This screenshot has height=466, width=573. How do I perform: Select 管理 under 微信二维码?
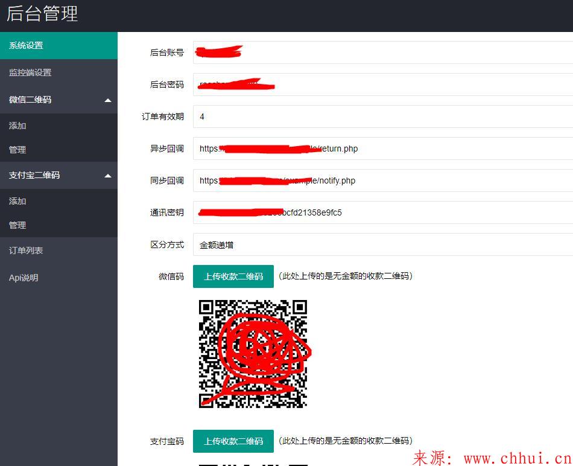[59, 150]
